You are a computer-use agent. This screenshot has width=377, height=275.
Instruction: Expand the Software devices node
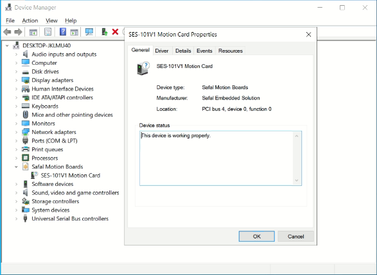click(16, 184)
